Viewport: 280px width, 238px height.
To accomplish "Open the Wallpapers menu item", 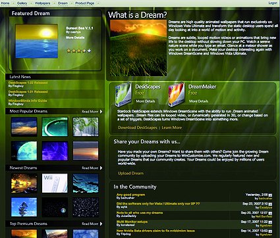I will [x=42, y=3].
